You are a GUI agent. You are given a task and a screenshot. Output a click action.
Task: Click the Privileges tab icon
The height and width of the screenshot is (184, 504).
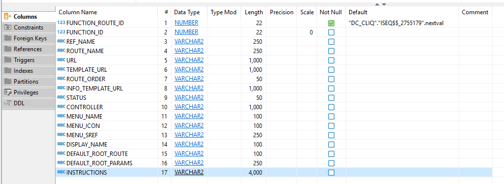point(8,92)
